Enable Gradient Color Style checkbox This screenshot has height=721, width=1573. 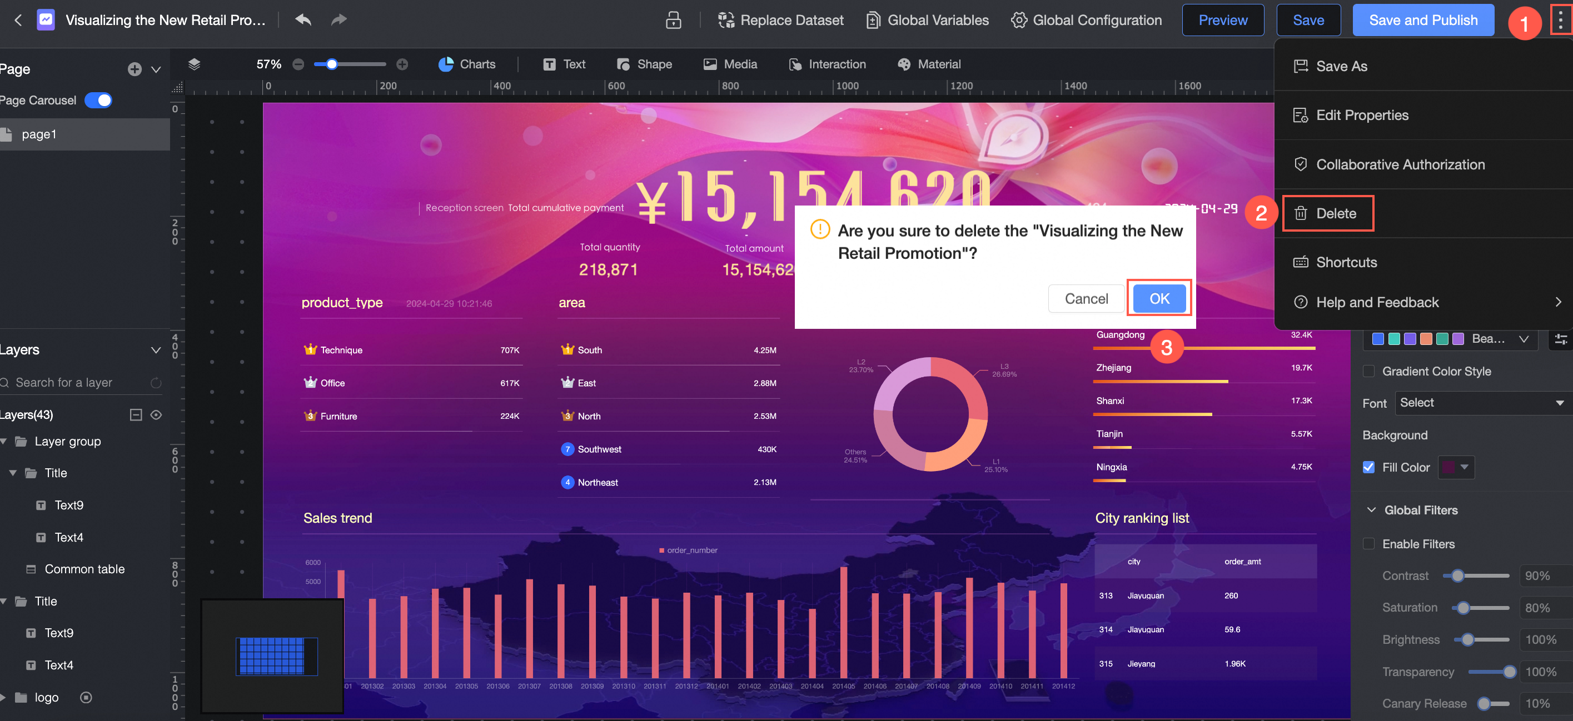[1368, 371]
